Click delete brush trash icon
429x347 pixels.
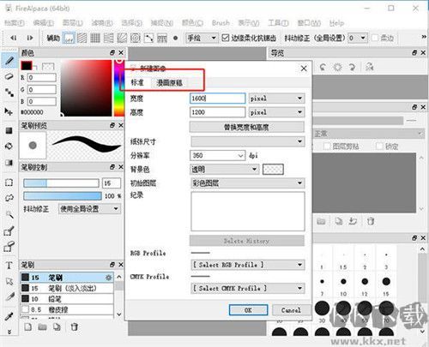[75, 326]
